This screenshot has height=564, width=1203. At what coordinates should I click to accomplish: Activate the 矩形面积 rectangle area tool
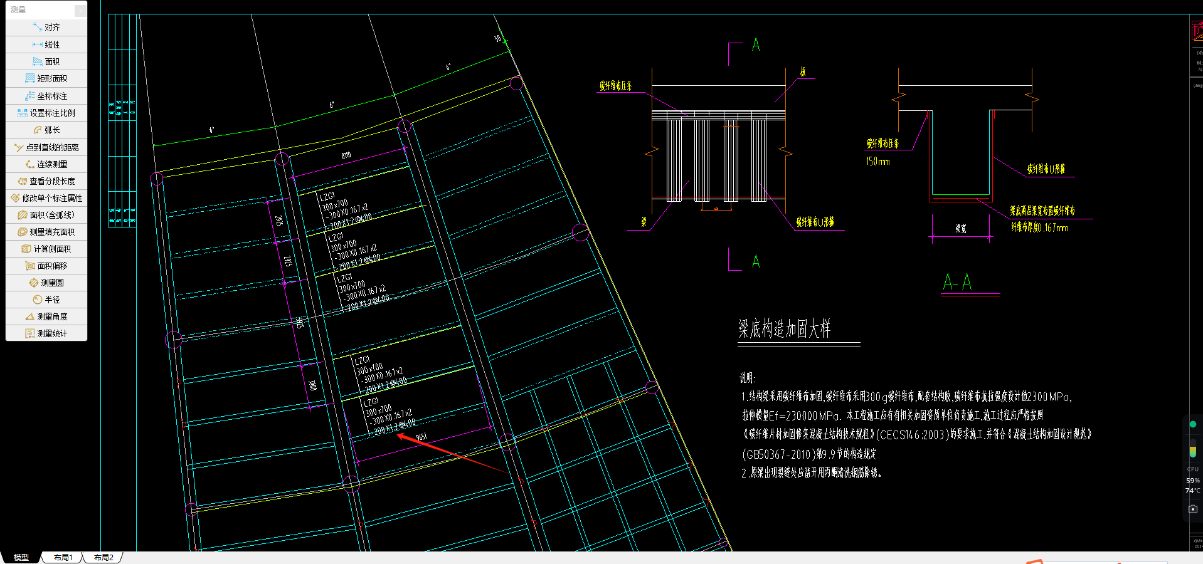46,78
